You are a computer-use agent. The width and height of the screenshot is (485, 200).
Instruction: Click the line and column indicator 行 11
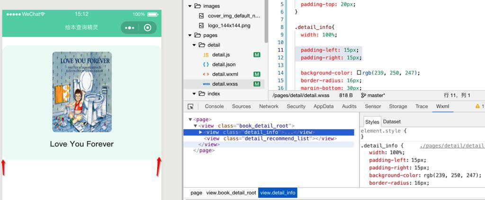[x=457, y=96]
